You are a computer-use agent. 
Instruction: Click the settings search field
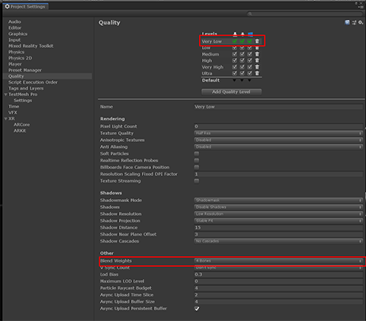[305, 14]
